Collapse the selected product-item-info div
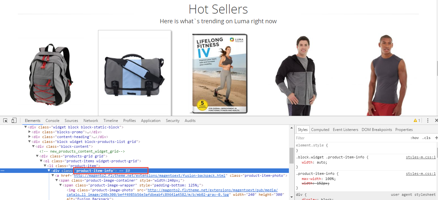This screenshot has width=438, height=200. (x=49, y=171)
